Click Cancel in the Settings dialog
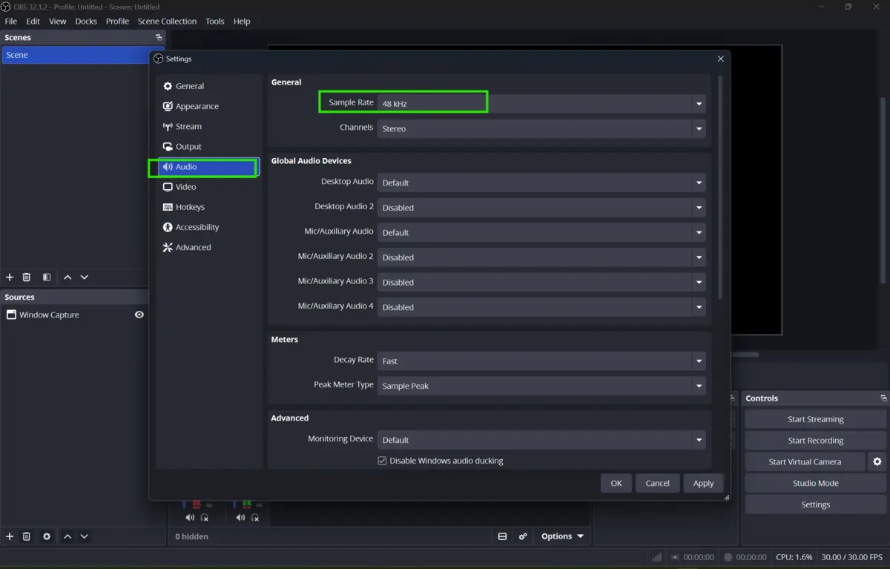Image resolution: width=890 pixels, height=569 pixels. pos(657,483)
